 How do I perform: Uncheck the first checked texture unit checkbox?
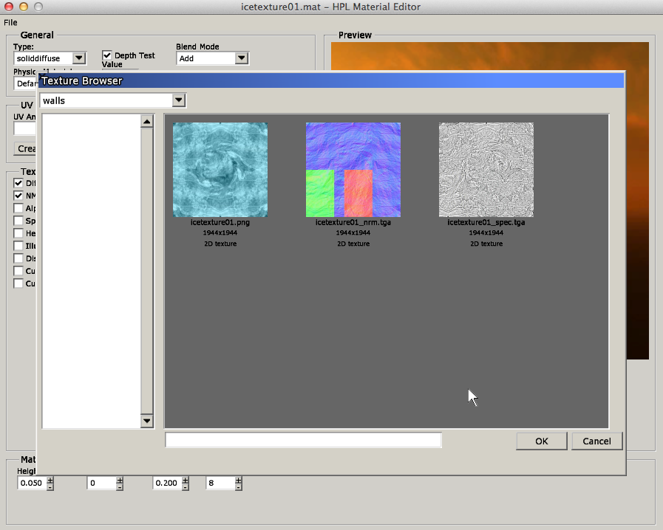(x=18, y=183)
